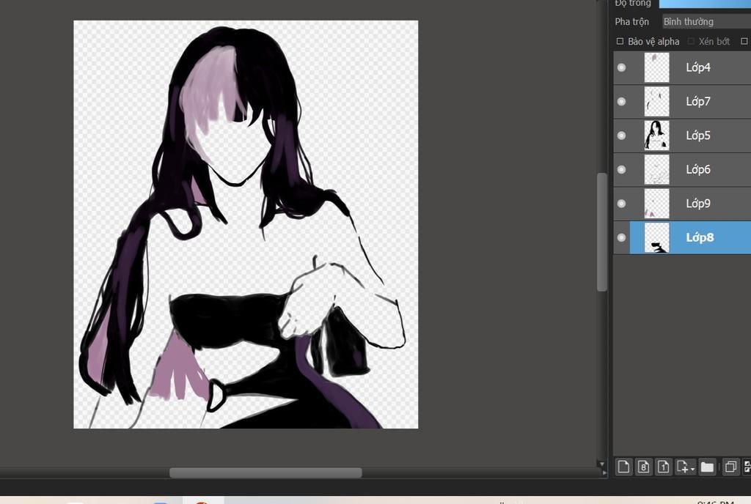Viewport: 751px width, 504px height.
Task: Click the canvas vertical scrollbar
Action: (602, 231)
